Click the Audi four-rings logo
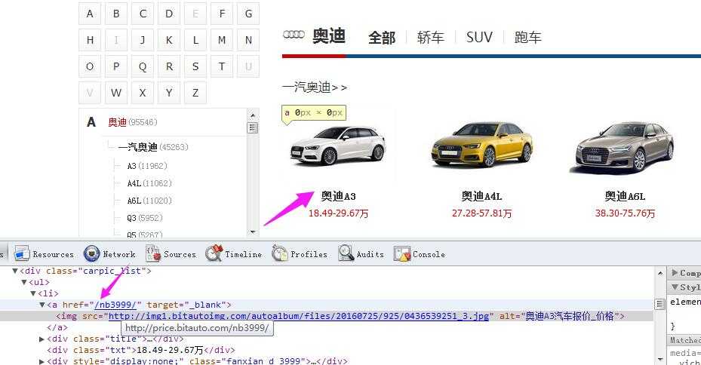 click(294, 35)
